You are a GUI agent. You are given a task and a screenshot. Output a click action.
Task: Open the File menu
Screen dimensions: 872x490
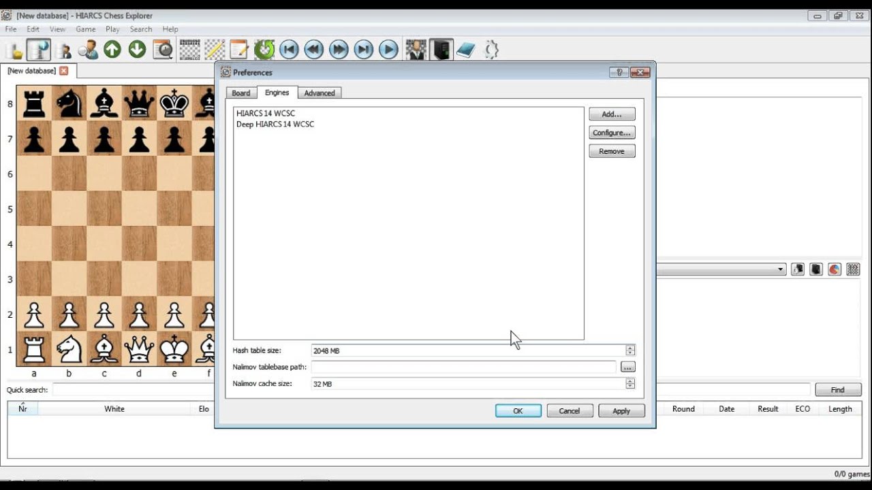point(11,29)
